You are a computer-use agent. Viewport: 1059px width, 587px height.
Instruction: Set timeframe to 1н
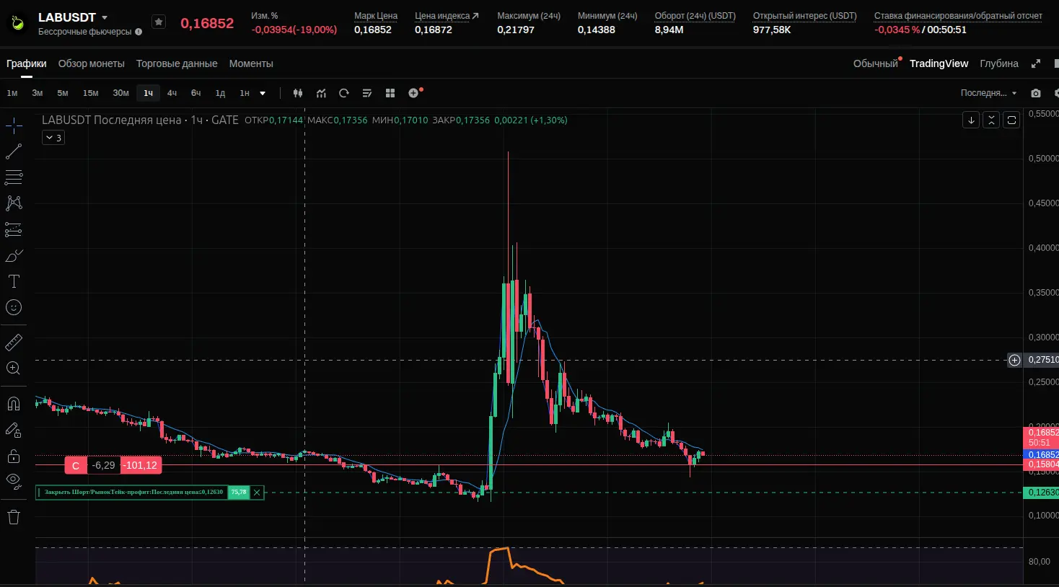tap(245, 93)
